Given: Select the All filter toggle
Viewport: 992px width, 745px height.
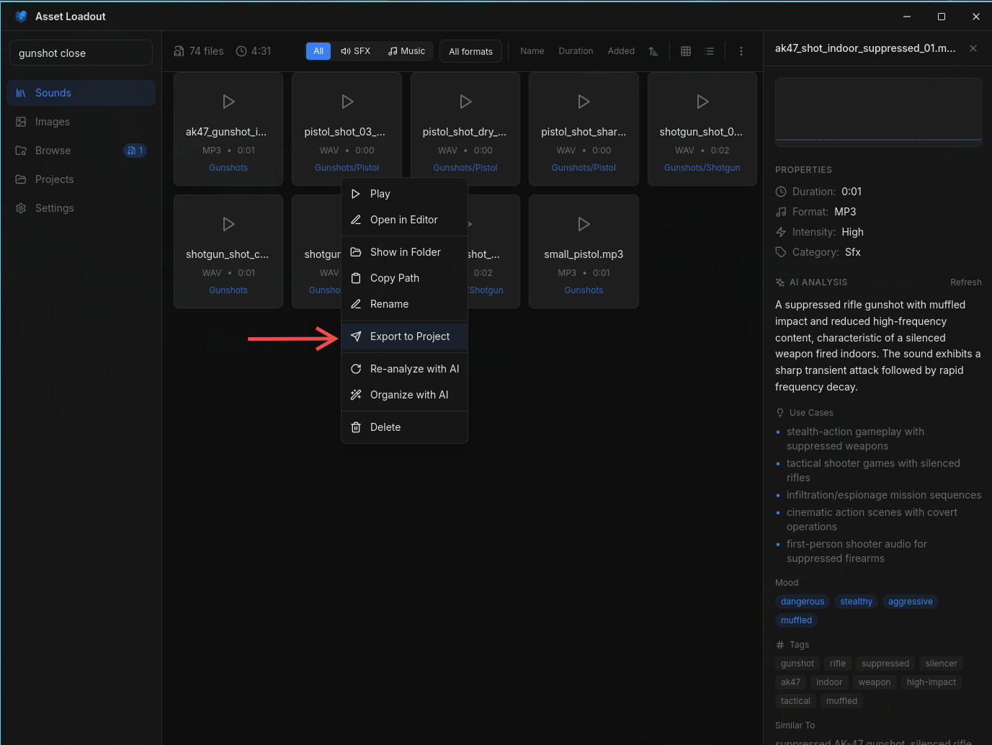Looking at the screenshot, I should click(x=318, y=51).
